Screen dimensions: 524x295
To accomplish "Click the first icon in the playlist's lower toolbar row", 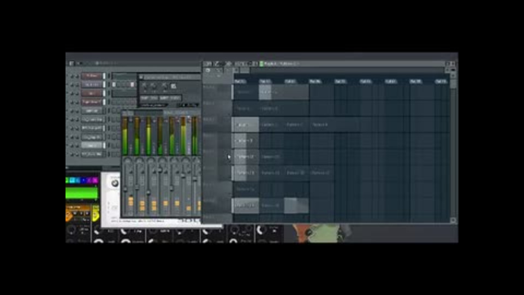I will (x=208, y=70).
